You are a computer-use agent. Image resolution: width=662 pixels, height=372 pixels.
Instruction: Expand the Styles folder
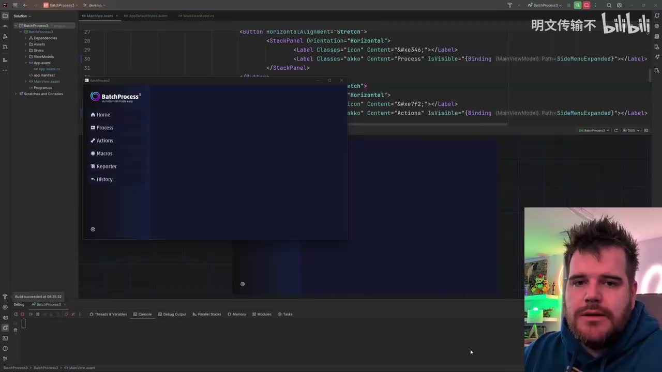click(25, 51)
